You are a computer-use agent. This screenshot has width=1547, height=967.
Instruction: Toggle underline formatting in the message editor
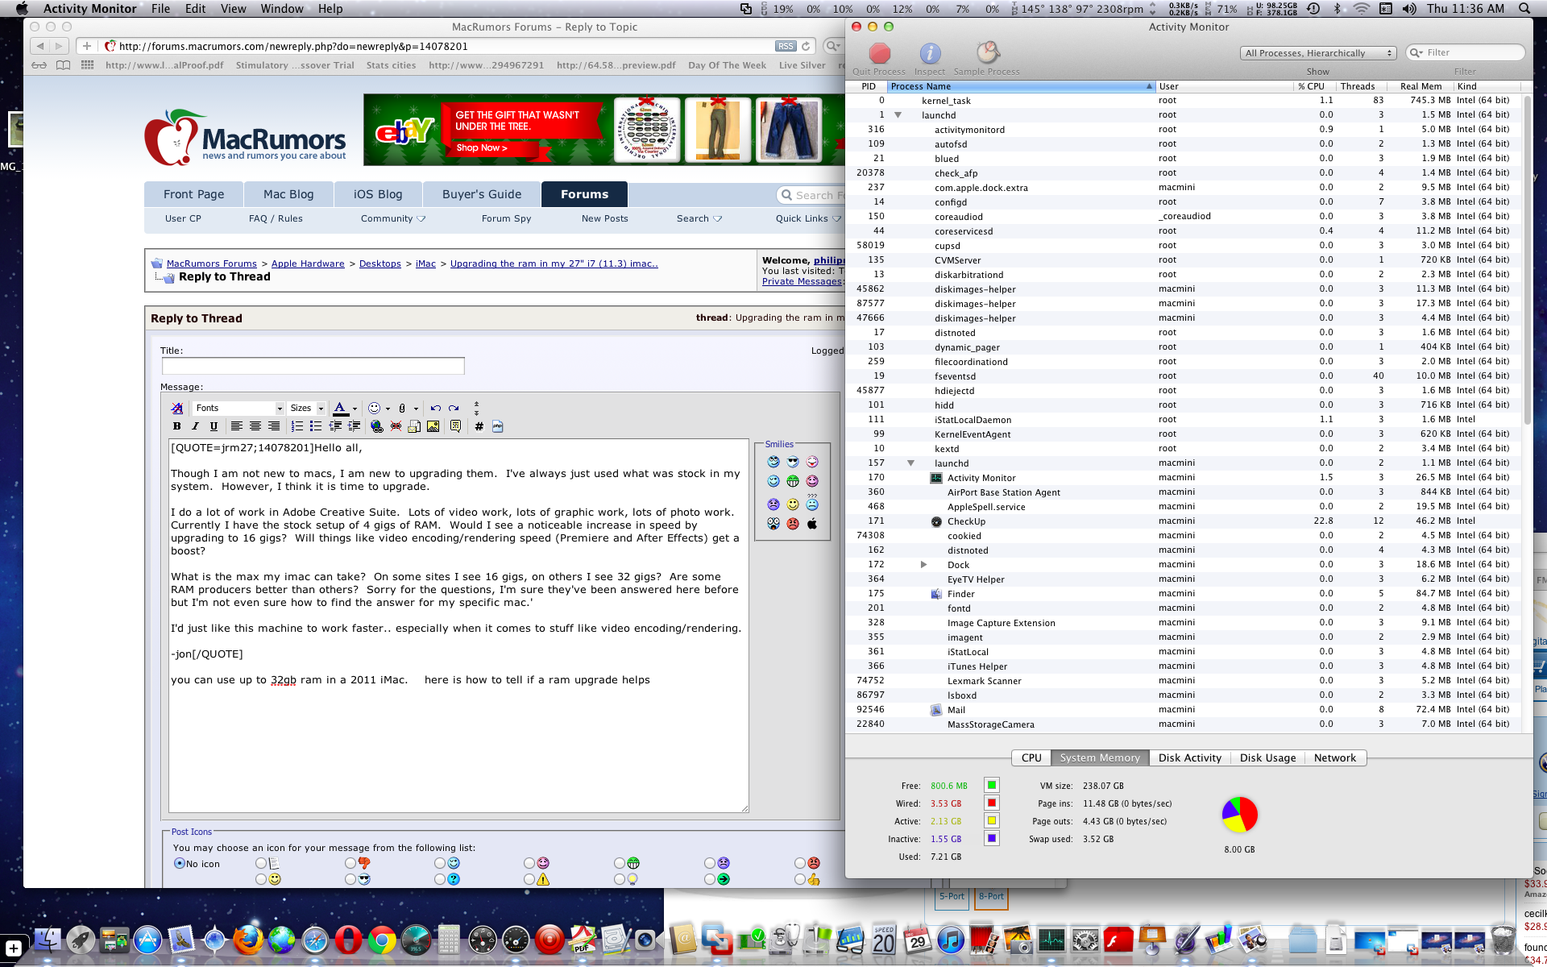214,426
